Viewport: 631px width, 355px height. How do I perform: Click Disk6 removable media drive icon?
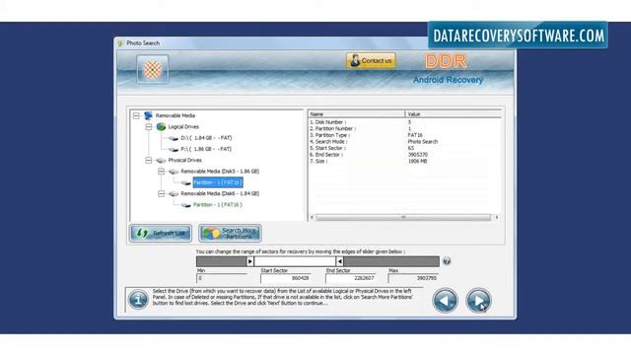pyautogui.click(x=174, y=194)
